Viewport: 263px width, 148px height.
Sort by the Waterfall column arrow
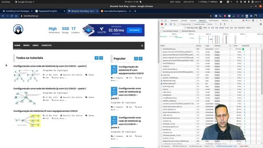click(261, 46)
